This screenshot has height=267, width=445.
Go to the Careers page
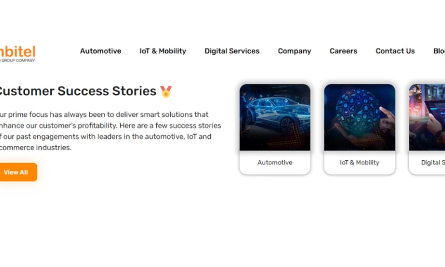343,51
